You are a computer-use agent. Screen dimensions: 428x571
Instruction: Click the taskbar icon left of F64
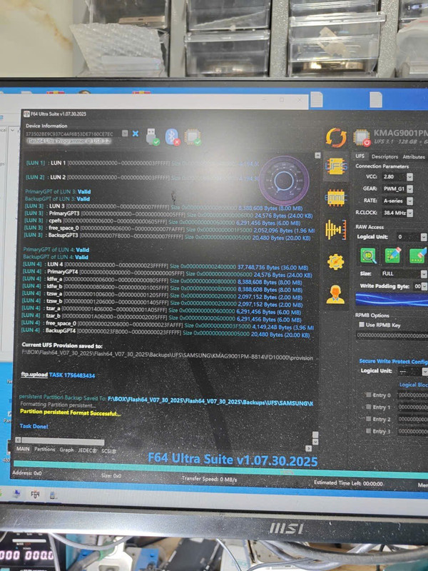[16, 493]
